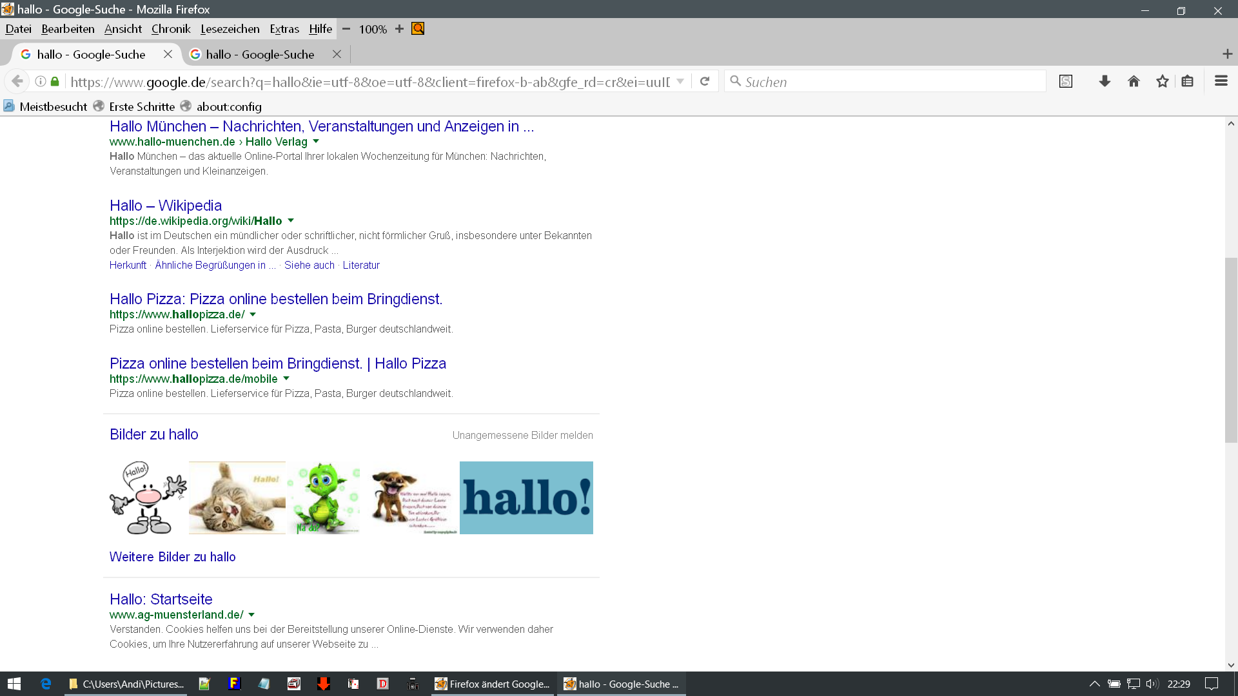
Task: Open the bookmarks list icon
Action: (1188, 81)
